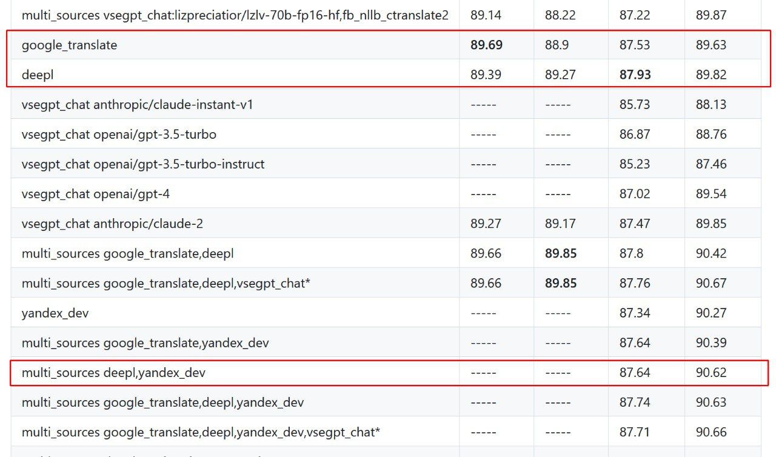
Task: Click the 89.17 value in claude-2 row
Action: click(x=560, y=224)
